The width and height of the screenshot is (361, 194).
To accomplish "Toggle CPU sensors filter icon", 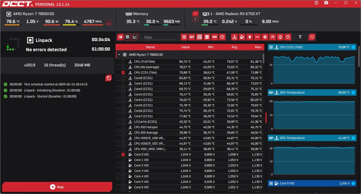I will pos(184,37).
